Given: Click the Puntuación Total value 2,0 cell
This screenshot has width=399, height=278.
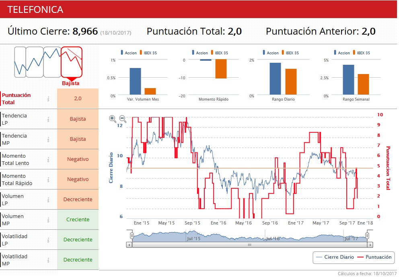Looking at the screenshot, I should (x=78, y=99).
